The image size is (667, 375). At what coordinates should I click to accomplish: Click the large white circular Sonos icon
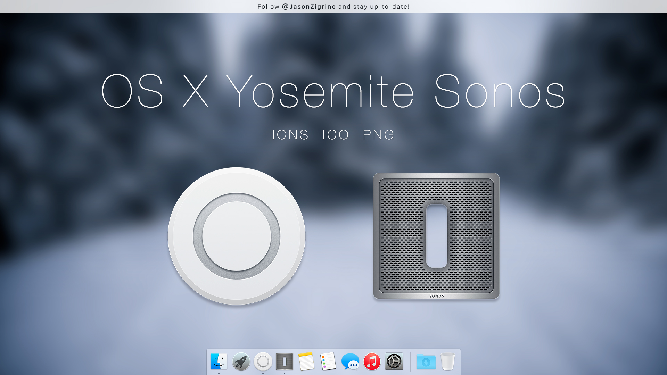pos(237,236)
